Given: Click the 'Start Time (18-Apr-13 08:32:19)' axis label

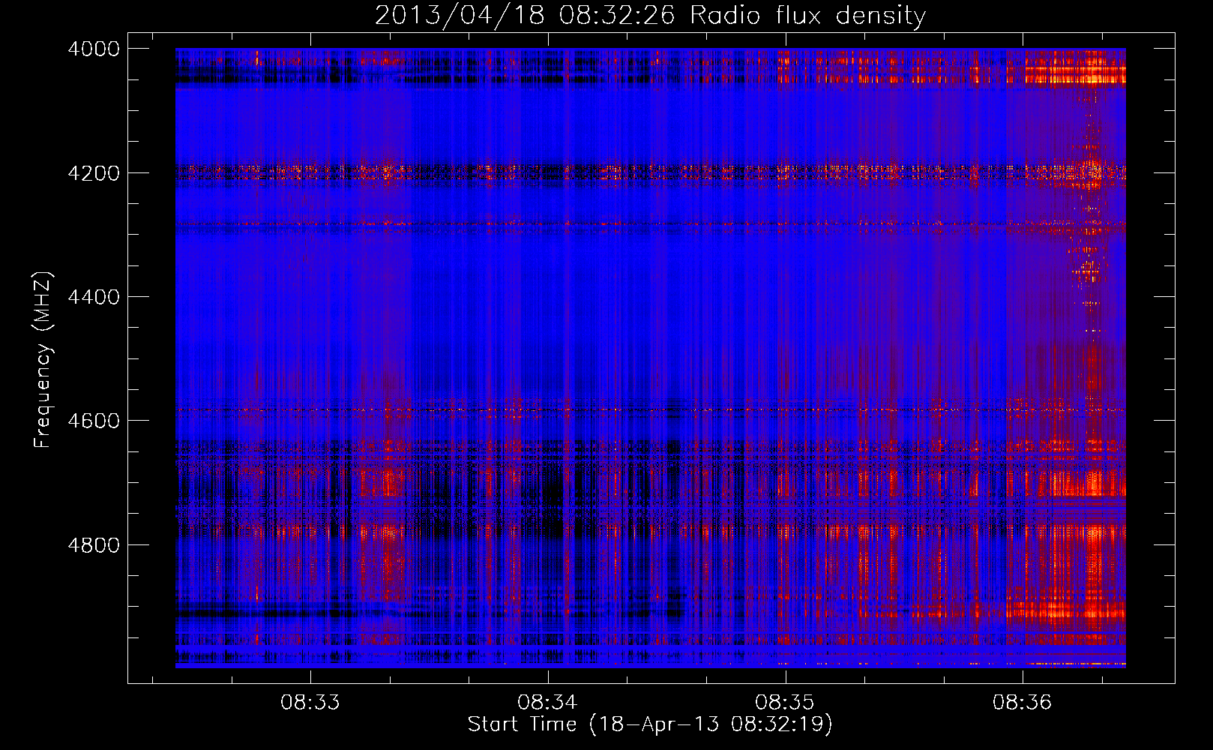Looking at the screenshot, I should (x=650, y=724).
